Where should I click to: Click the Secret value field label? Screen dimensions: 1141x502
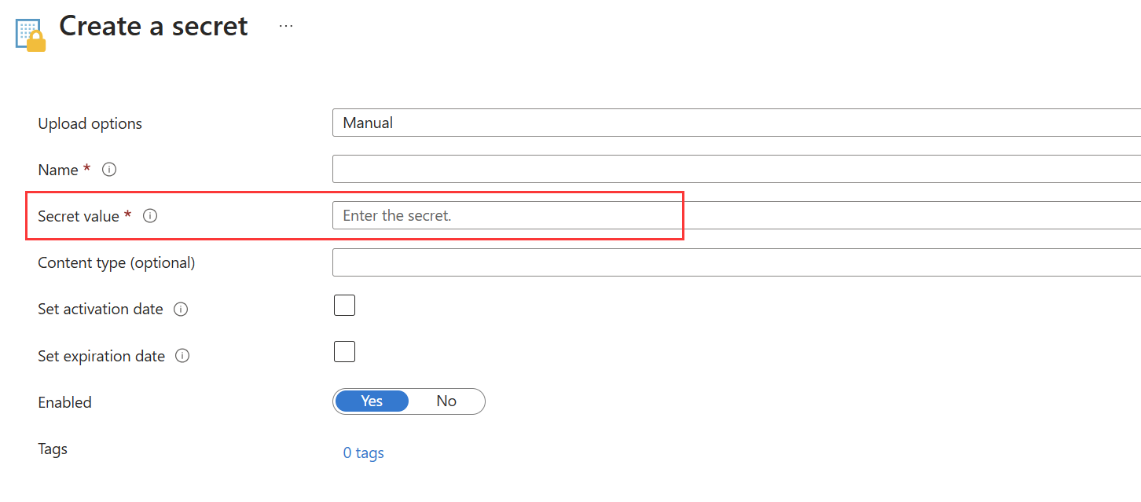[79, 216]
